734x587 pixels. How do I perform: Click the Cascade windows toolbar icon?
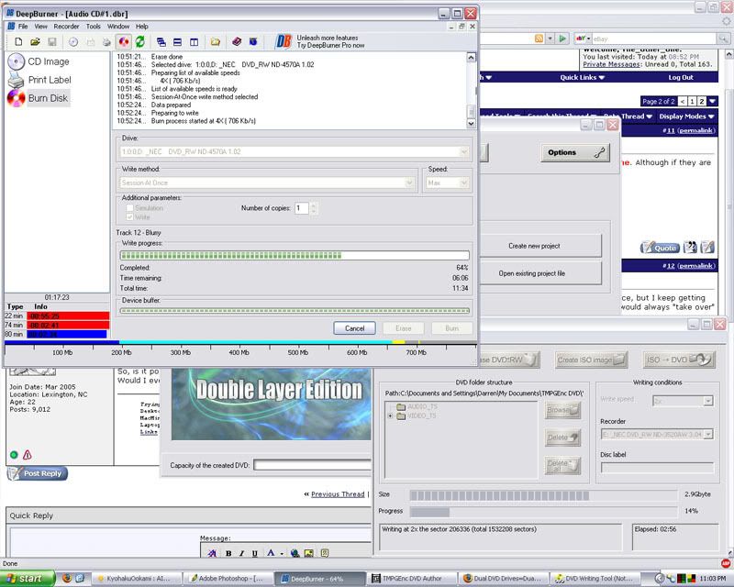pos(161,42)
